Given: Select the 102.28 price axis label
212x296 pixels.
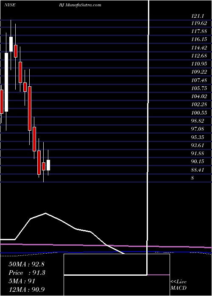Looking at the screenshot, I should (199, 104).
